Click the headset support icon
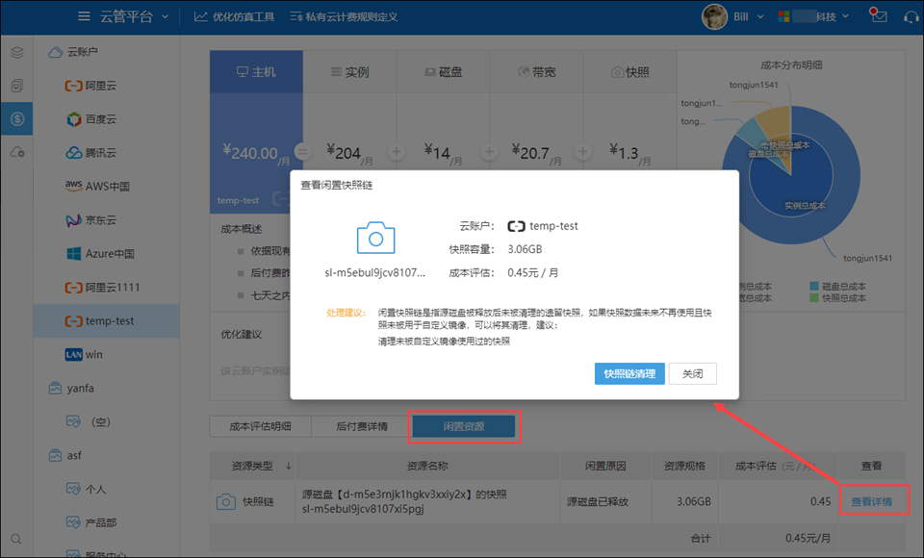 pos(910,16)
